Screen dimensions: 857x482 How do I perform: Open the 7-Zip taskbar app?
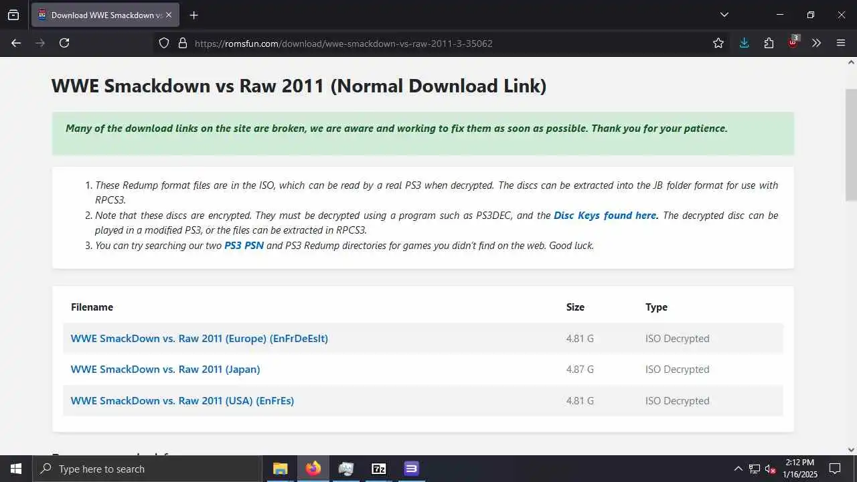click(x=378, y=469)
